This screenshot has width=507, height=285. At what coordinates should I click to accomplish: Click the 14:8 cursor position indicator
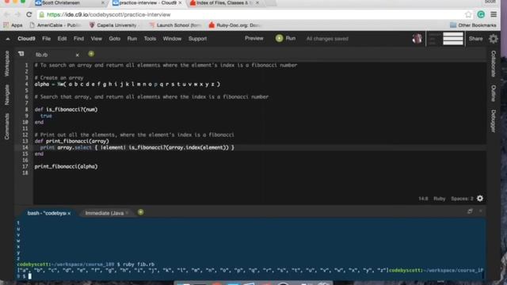423,199
